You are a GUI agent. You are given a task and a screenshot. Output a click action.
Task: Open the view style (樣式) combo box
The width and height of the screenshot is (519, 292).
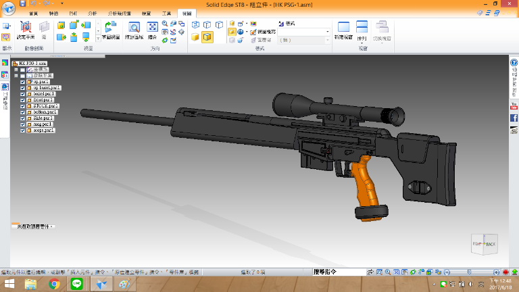coord(304,32)
